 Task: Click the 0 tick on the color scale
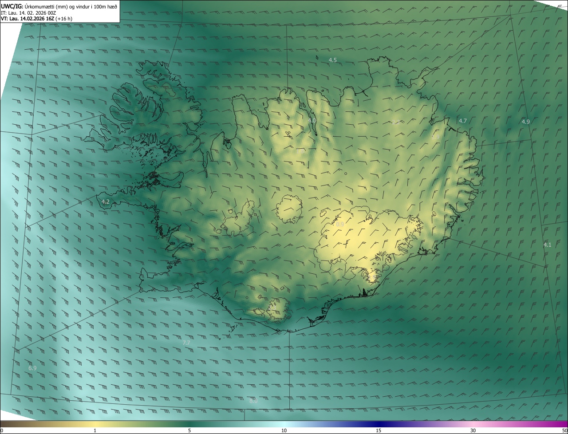point(2,430)
